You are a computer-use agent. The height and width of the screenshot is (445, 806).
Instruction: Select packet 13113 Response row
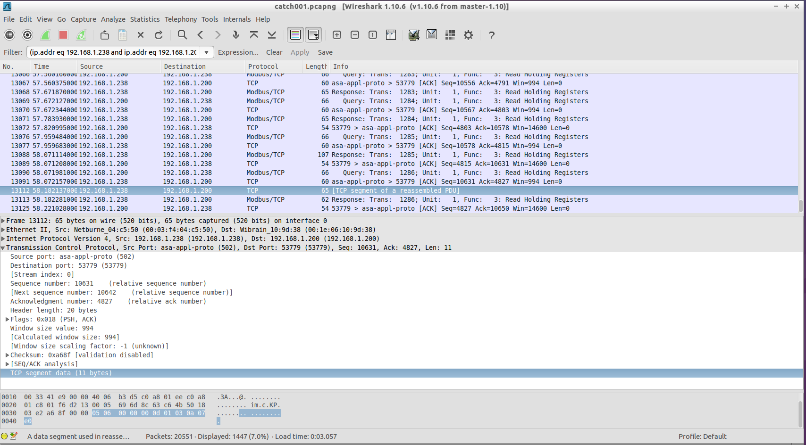pos(399,199)
